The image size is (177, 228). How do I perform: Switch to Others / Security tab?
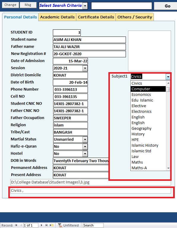point(135,17)
